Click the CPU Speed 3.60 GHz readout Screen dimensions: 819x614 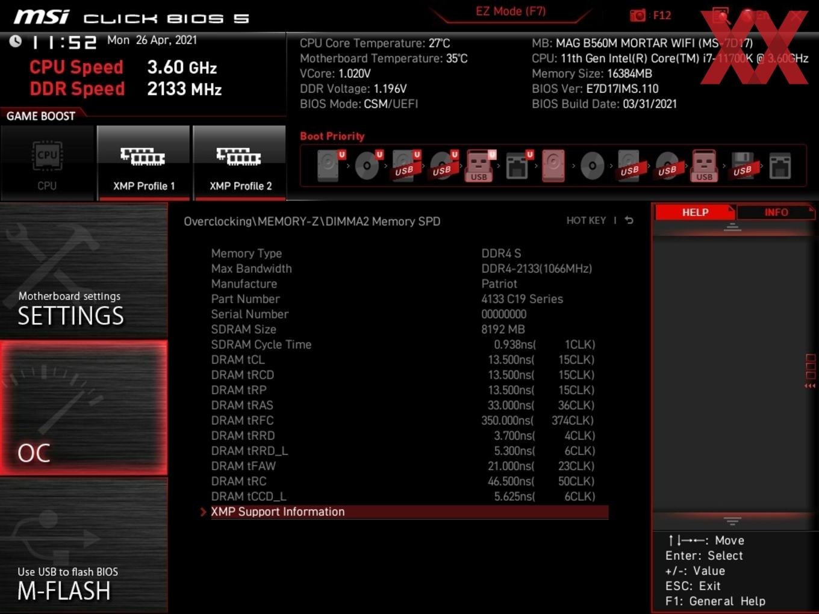pyautogui.click(x=123, y=67)
